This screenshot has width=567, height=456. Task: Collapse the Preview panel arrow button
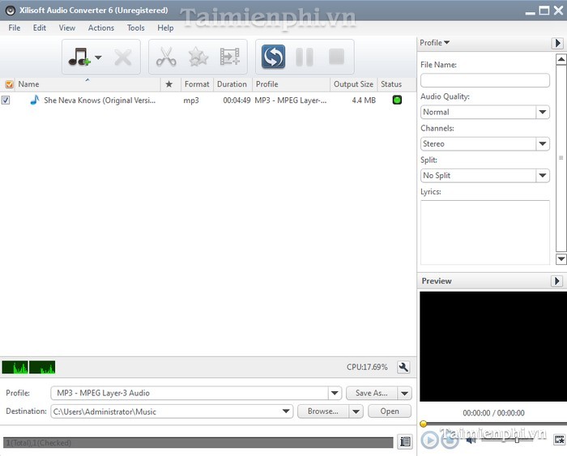(x=557, y=281)
